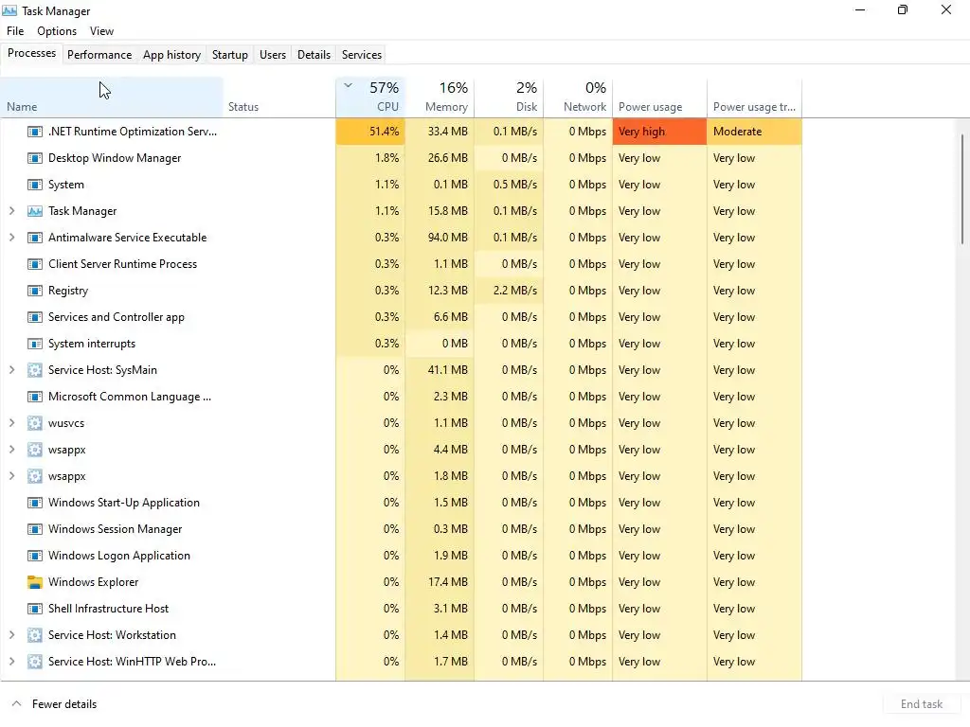Switch to the Users tab
Screen dimensions: 970x727
[273, 54]
